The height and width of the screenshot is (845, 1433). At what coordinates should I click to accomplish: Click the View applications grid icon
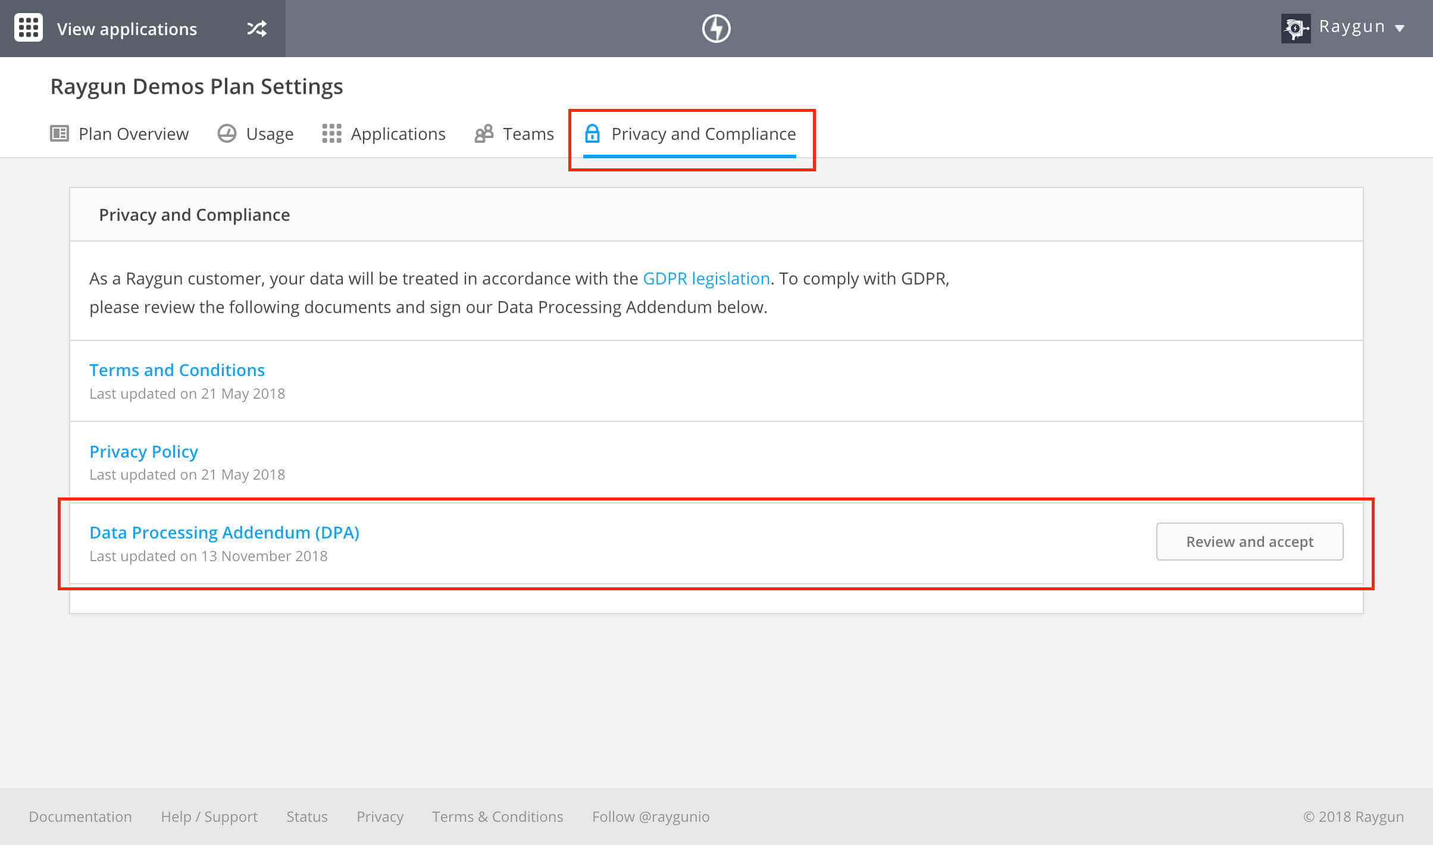tap(27, 28)
